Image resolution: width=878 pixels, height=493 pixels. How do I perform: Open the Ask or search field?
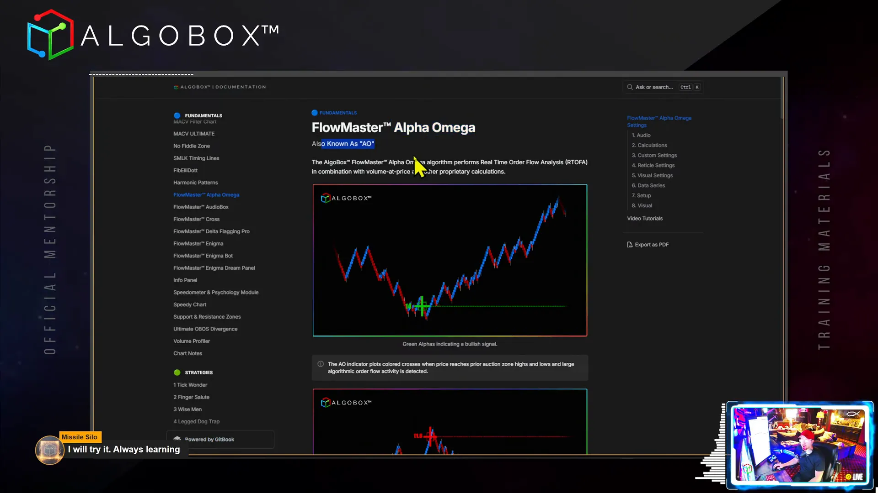663,87
